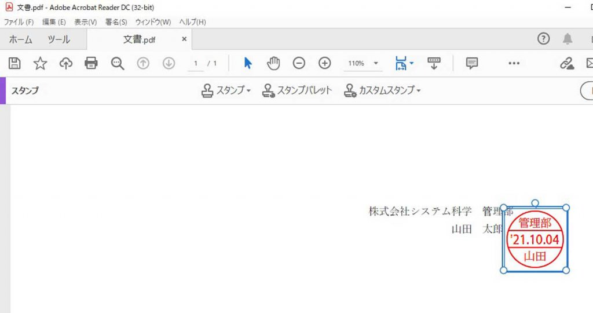This screenshot has height=313, width=593.
Task: Add file to starred favorites
Action: pyautogui.click(x=40, y=63)
